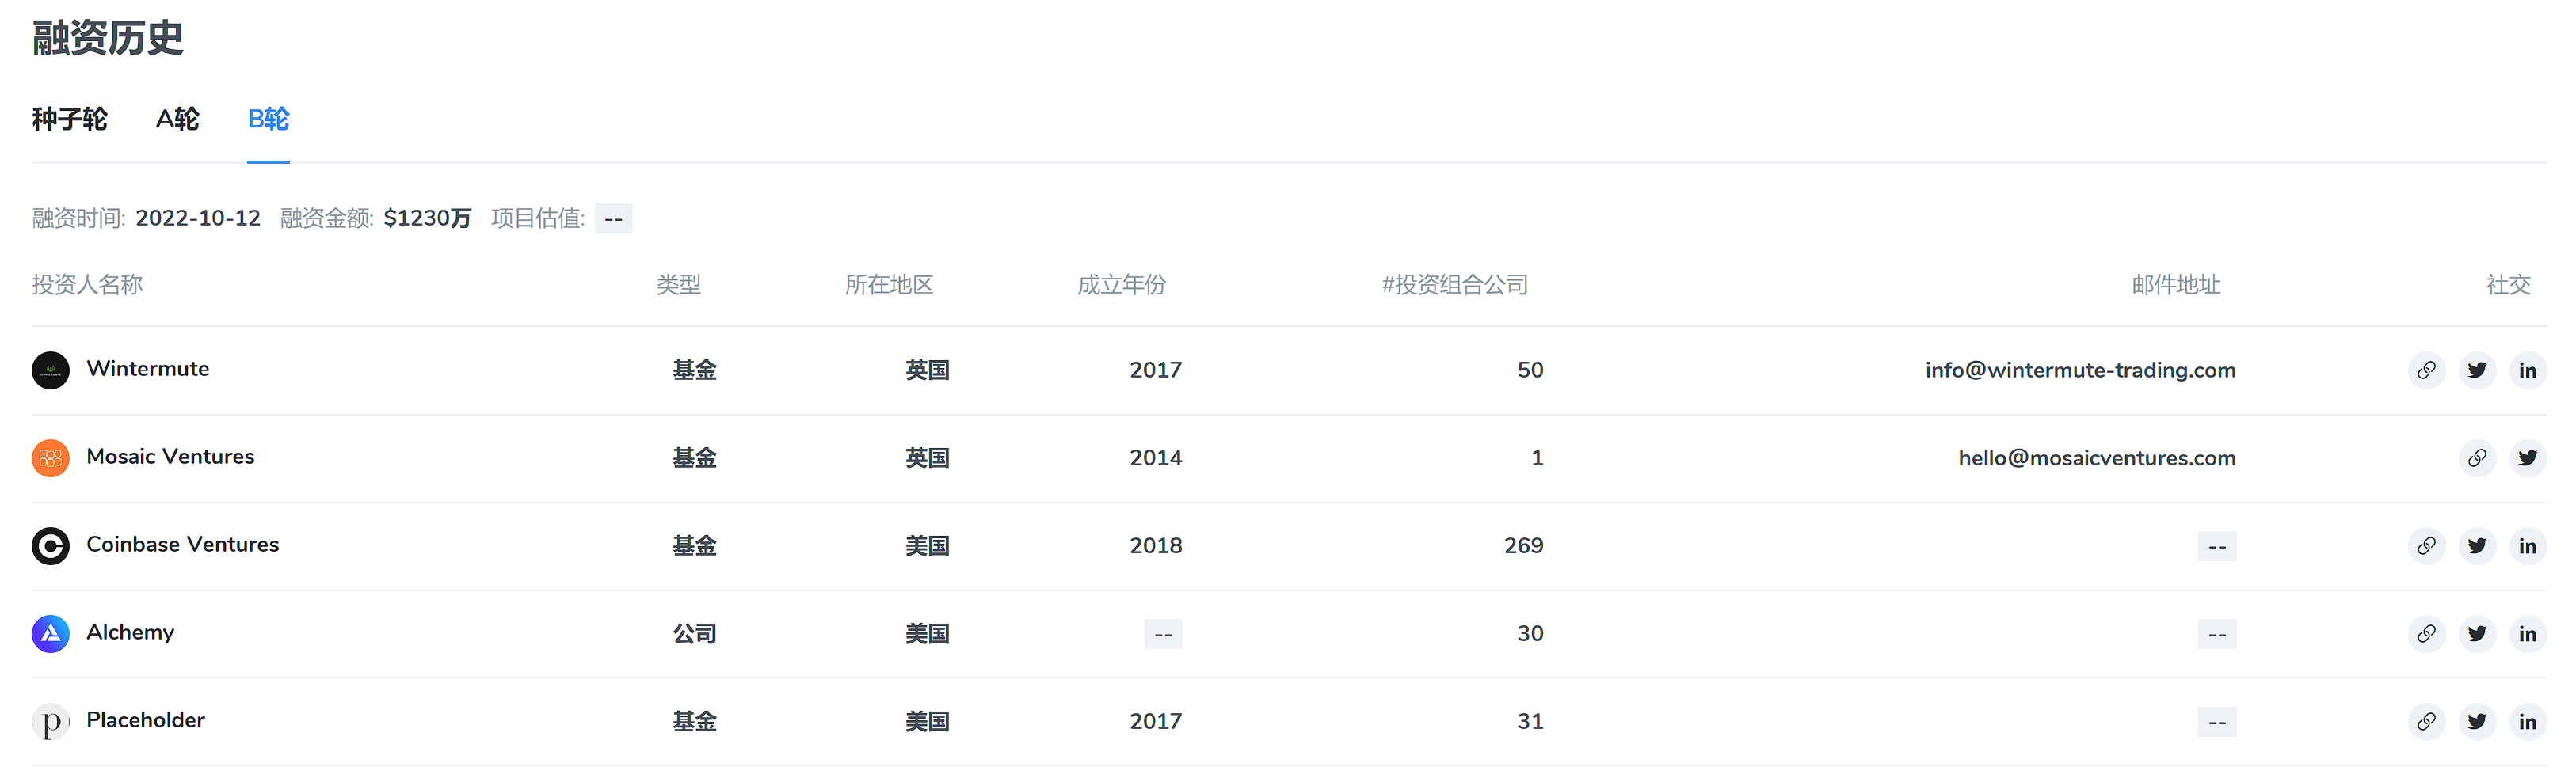
Task: Open Mosaic Ventures' website link icon
Action: [2477, 458]
